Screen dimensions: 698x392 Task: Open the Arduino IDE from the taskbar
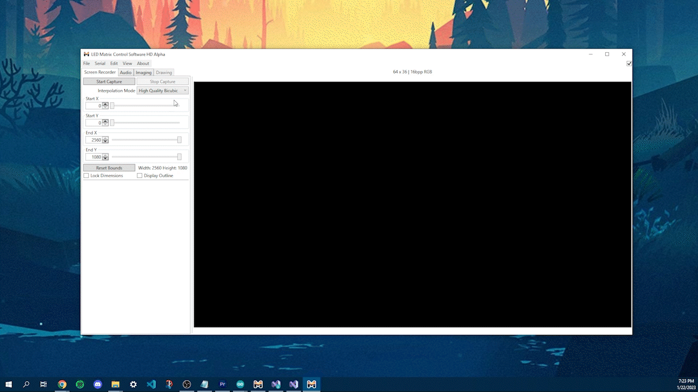point(240,384)
